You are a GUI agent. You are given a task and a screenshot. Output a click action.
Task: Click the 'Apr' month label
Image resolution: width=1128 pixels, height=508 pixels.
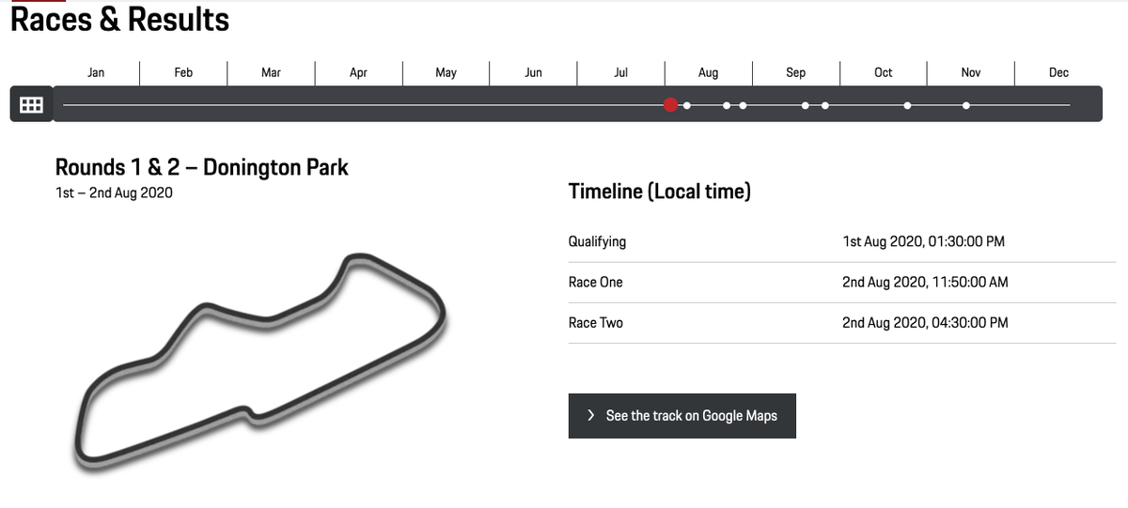click(358, 72)
